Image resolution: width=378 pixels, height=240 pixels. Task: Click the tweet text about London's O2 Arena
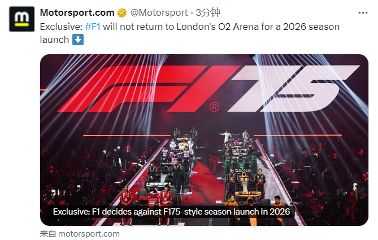click(190, 33)
